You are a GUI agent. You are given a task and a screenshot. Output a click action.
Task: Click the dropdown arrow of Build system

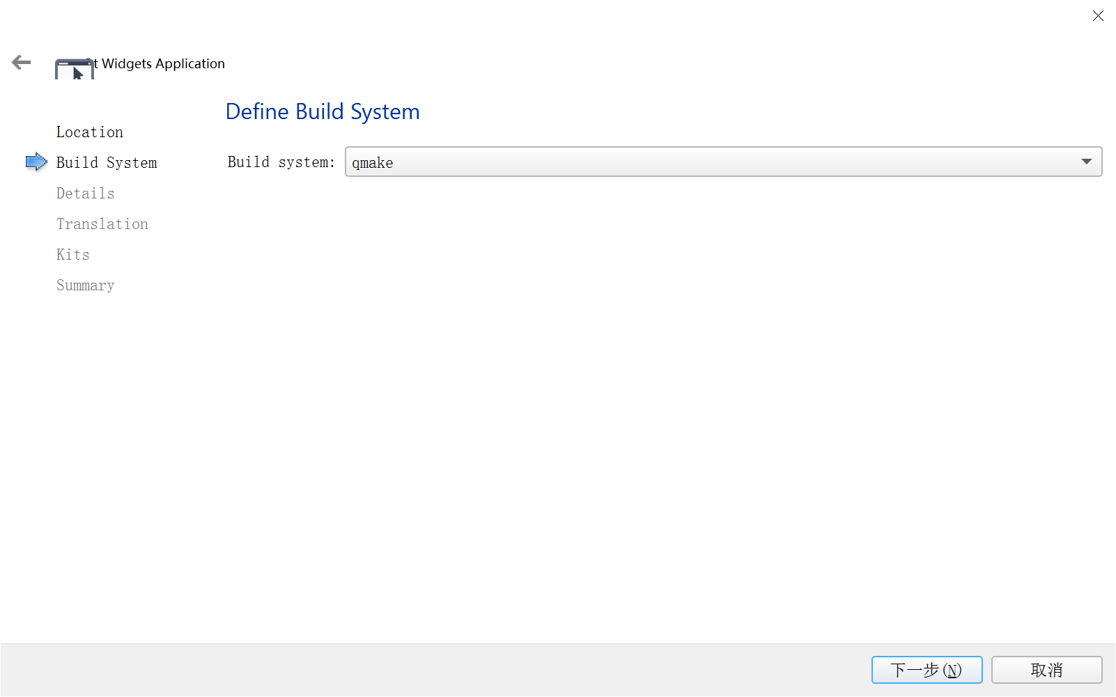pyautogui.click(x=1086, y=162)
